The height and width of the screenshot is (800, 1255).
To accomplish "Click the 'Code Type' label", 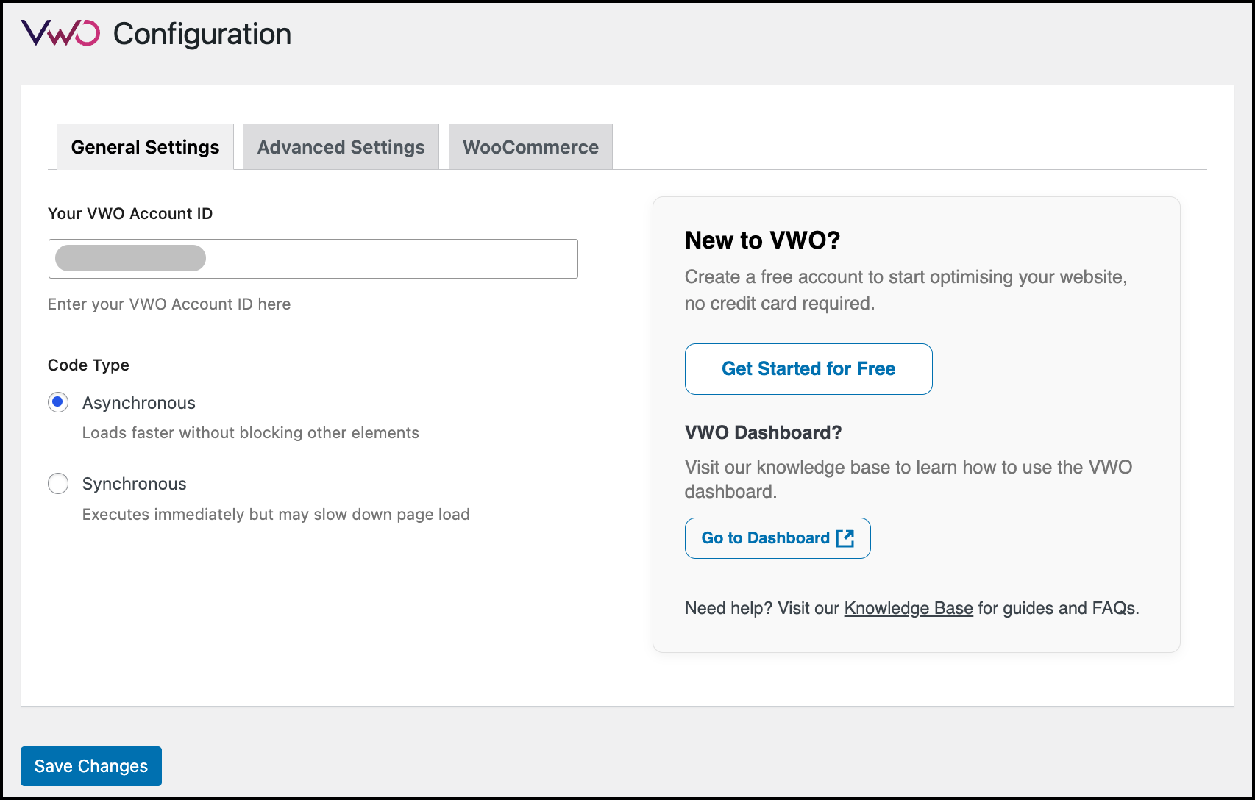I will 88,365.
